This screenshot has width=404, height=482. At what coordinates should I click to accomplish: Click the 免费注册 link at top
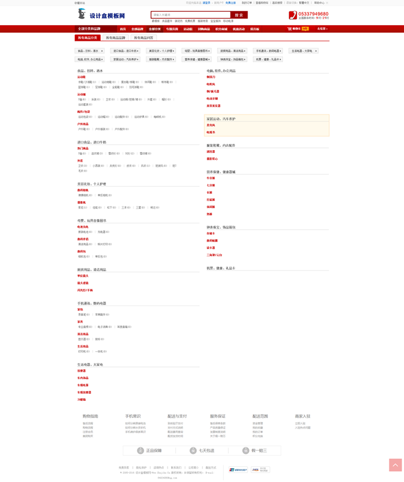231,3
